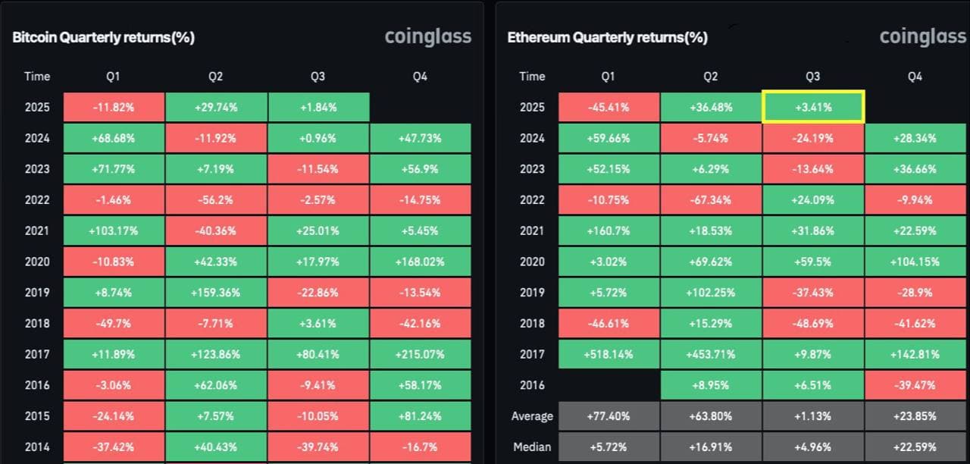The image size is (970, 464).
Task: Select the Bitcoin +159.36% cell for 2019
Action: [x=216, y=292]
